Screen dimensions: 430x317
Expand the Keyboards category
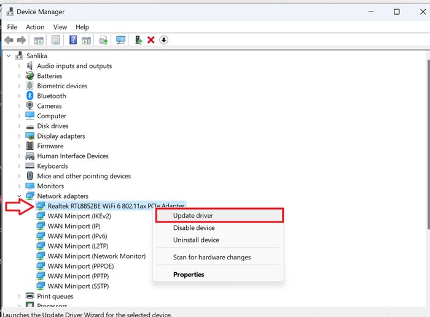pyautogui.click(x=19, y=166)
